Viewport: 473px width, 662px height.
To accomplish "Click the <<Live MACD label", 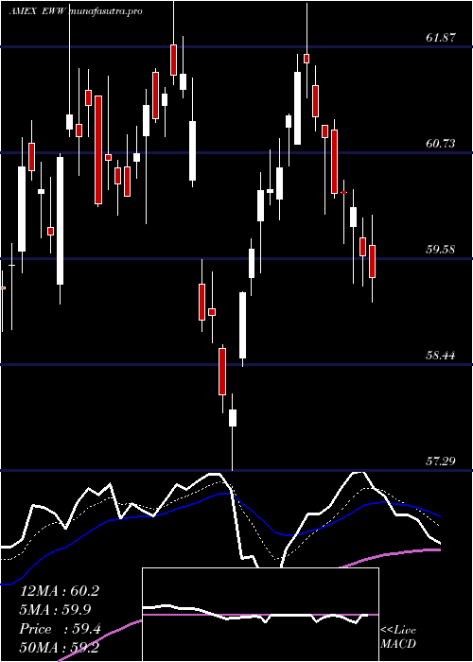I will tap(398, 637).
